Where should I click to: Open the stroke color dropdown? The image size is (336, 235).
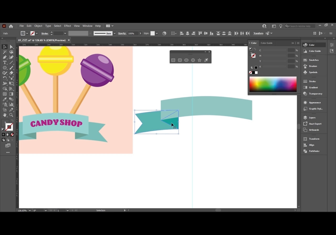pos(37,33)
